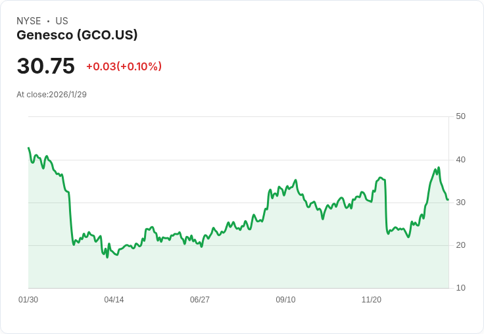Click the current price 30.75
Viewport: 484px width, 334px height.
point(45,66)
